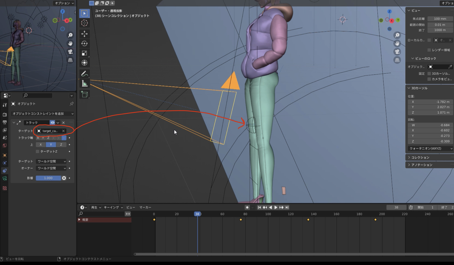Clear the target_ca... constraint target
Screen dimensions: 454x265
63,131
